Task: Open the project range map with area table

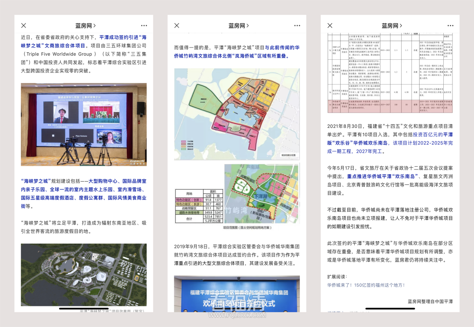Action: [237, 195]
